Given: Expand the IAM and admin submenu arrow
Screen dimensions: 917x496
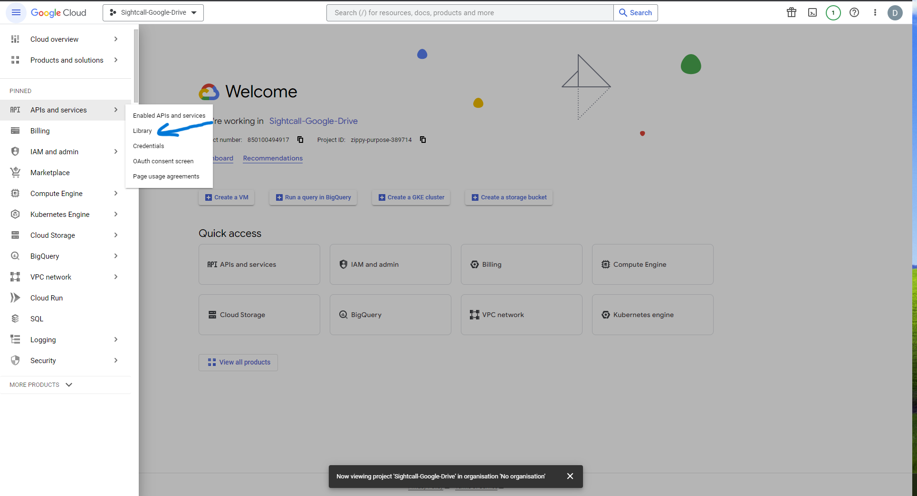Looking at the screenshot, I should [x=115, y=152].
